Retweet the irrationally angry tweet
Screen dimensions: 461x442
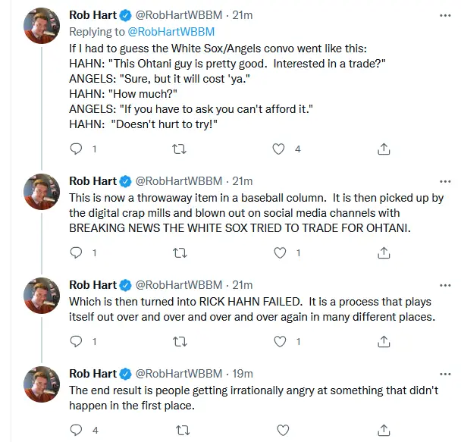click(180, 431)
